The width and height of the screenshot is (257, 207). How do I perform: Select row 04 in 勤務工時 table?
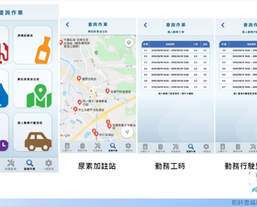[175, 68]
